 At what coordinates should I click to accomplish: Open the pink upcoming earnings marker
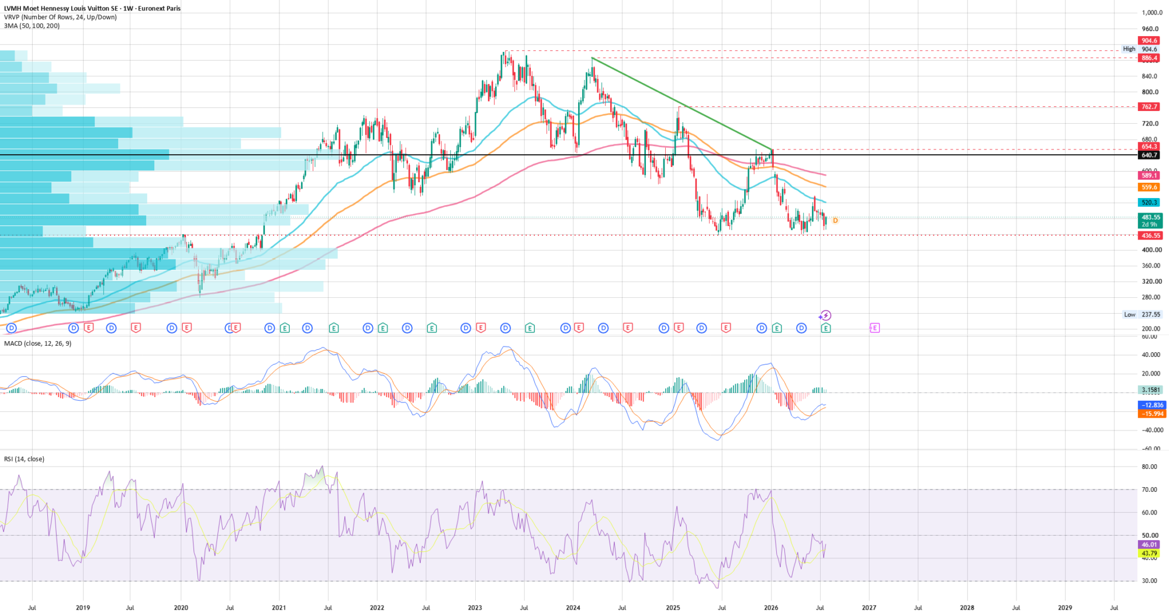click(x=874, y=328)
